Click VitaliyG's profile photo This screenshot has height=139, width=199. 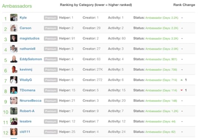tap(14, 80)
